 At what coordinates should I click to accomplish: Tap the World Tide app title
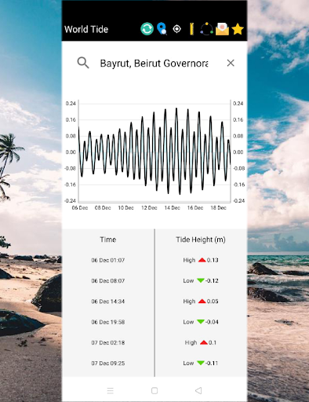tap(86, 29)
